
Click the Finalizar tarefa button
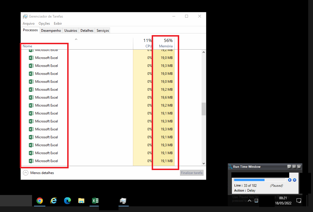[192, 173]
